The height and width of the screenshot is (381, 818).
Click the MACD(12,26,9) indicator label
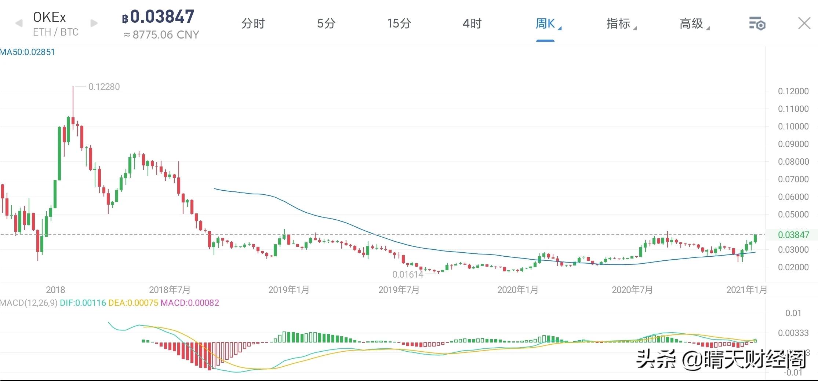click(x=28, y=303)
